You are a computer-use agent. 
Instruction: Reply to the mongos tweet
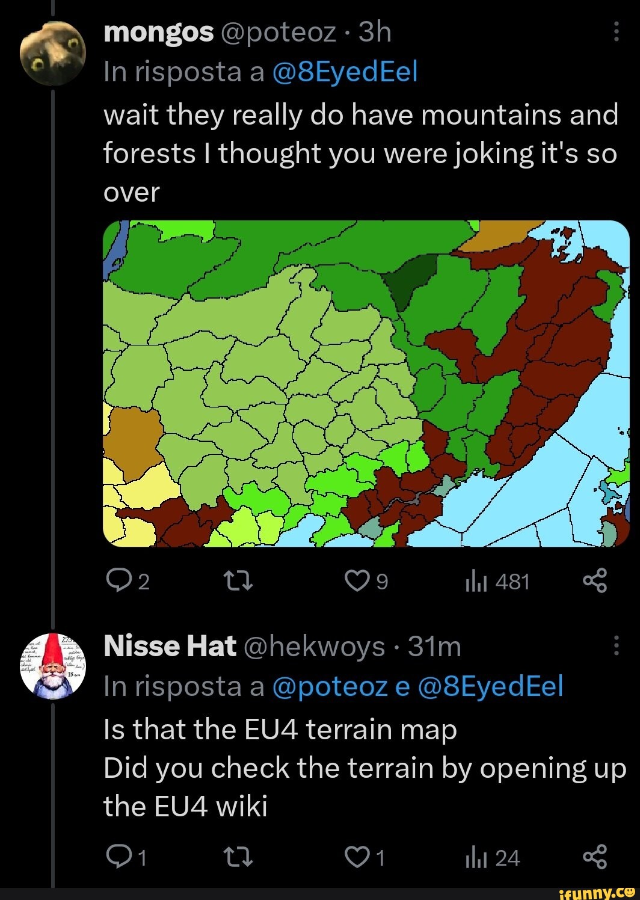click(x=121, y=580)
